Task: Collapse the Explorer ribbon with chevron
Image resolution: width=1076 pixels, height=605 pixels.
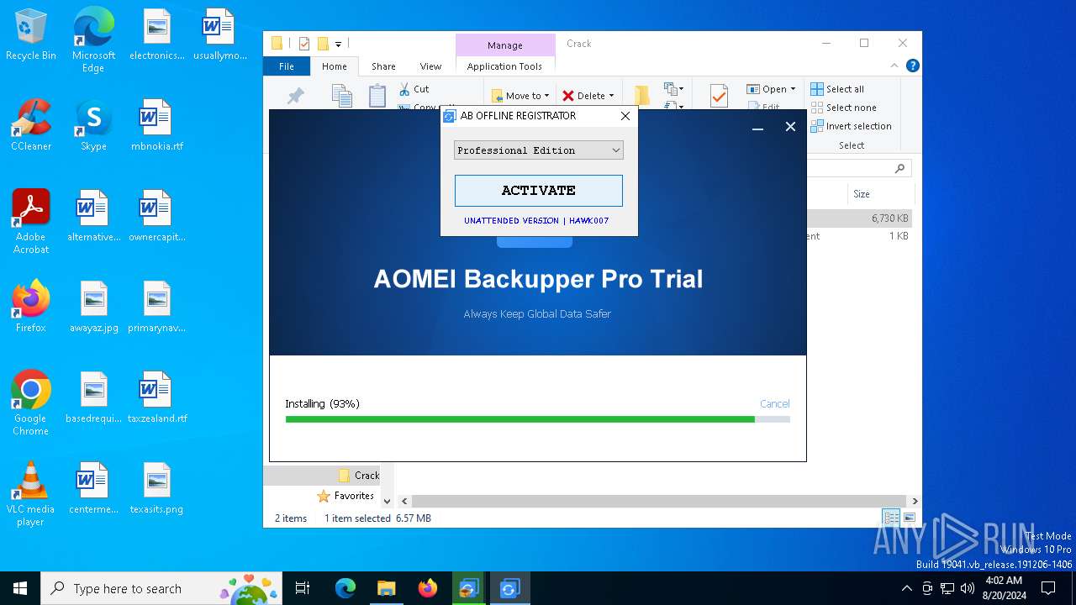Action: coord(894,66)
